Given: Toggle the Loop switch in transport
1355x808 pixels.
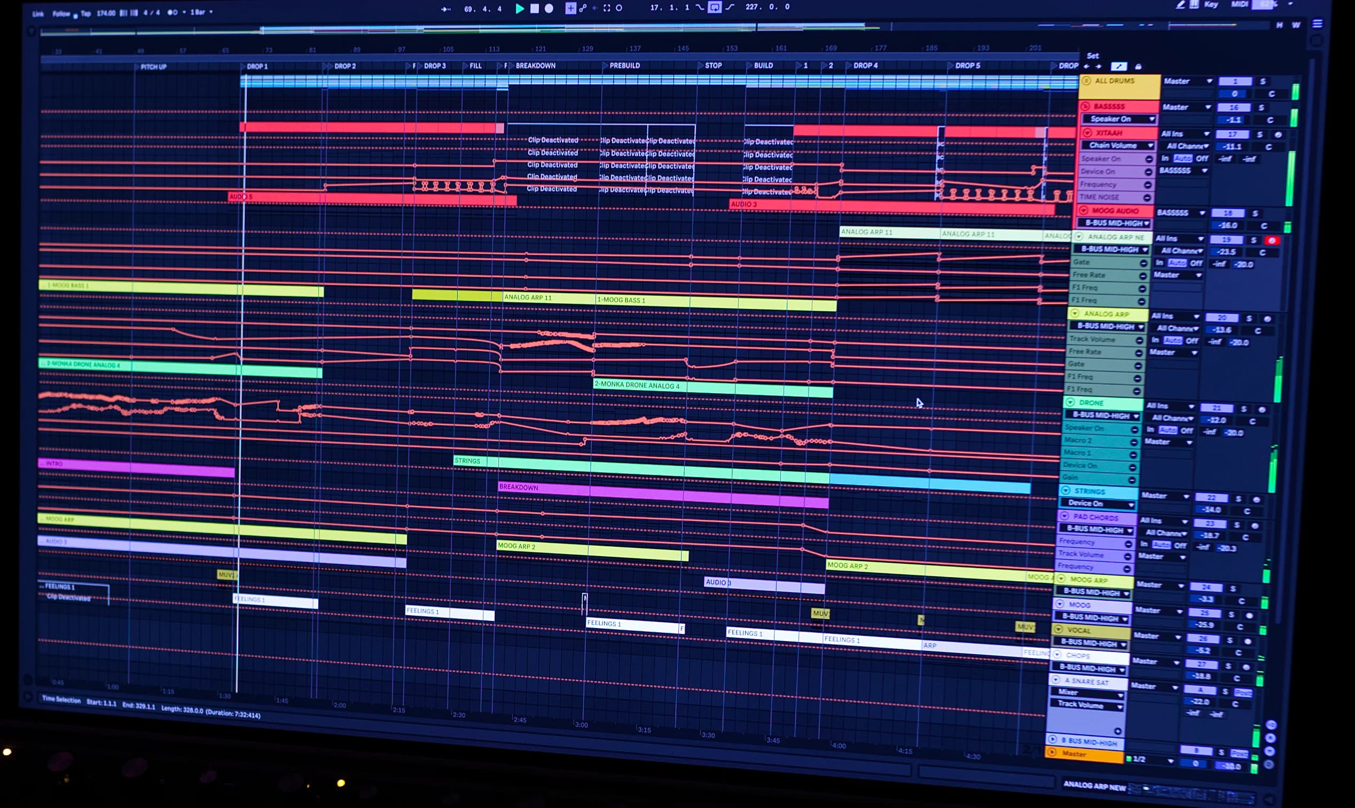Looking at the screenshot, I should point(714,7).
